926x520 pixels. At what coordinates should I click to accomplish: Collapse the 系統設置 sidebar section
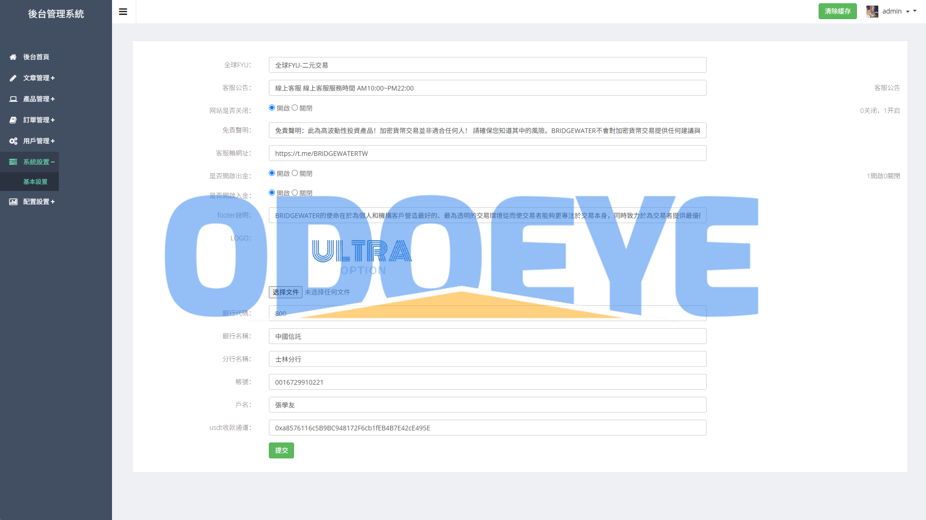coord(38,162)
